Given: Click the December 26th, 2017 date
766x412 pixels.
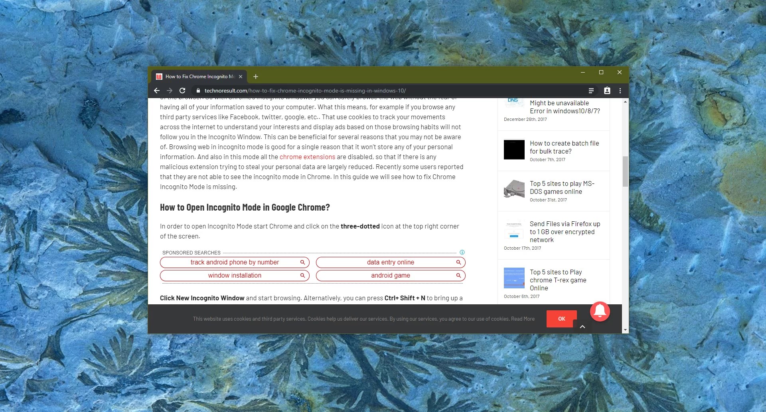Looking at the screenshot, I should pyautogui.click(x=525, y=119).
